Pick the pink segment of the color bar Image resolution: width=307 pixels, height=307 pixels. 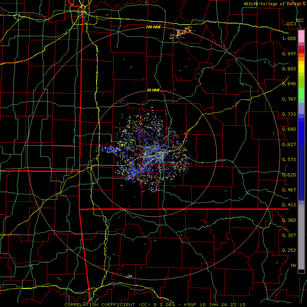point(301,36)
